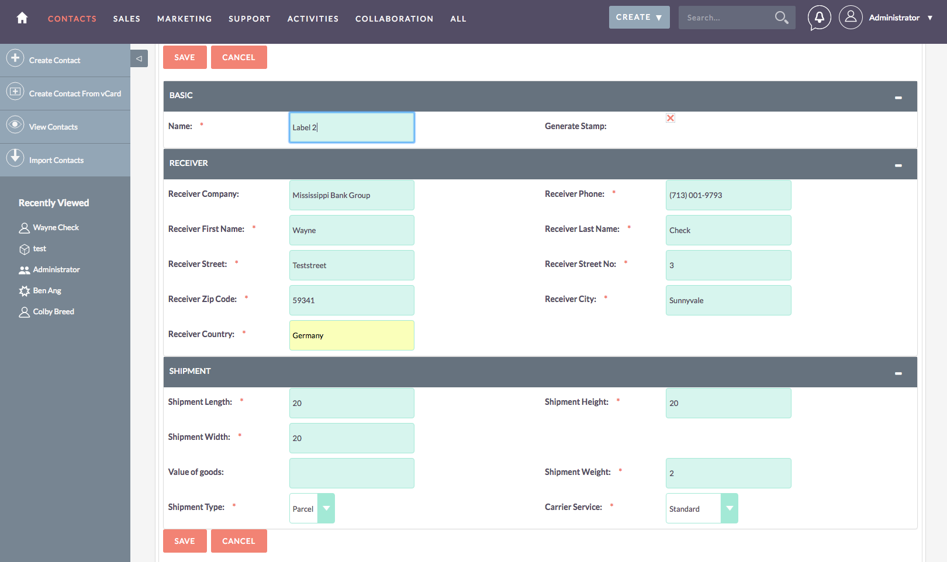This screenshot has width=947, height=562.
Task: Open the notifications bell icon
Action: click(819, 18)
